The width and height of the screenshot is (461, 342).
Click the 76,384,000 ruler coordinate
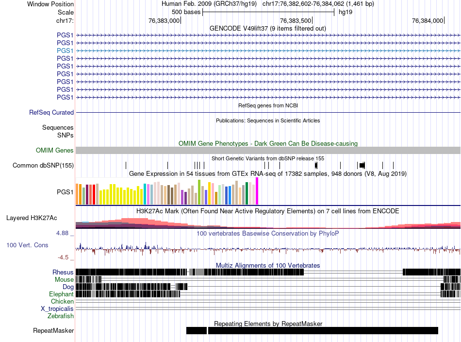pyautogui.click(x=427, y=20)
